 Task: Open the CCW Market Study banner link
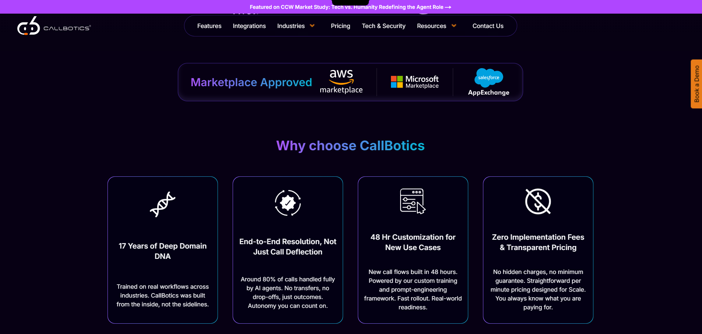[350, 7]
